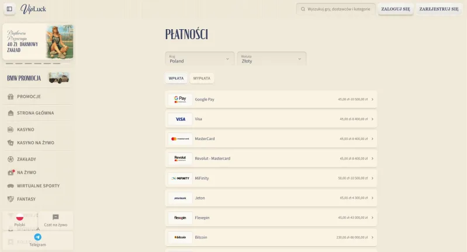Switch to the Wypłata tab

point(202,78)
